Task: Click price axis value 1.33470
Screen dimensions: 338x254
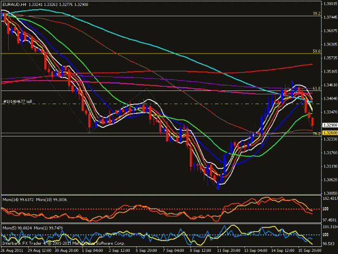Action: coord(330,112)
